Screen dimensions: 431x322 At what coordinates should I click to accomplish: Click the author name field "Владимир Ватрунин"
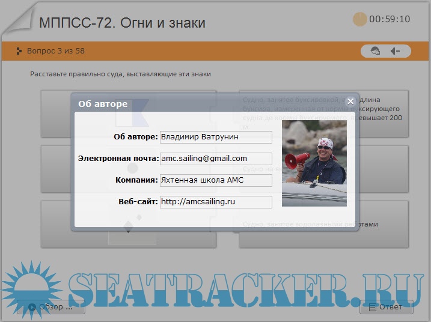tap(215, 137)
